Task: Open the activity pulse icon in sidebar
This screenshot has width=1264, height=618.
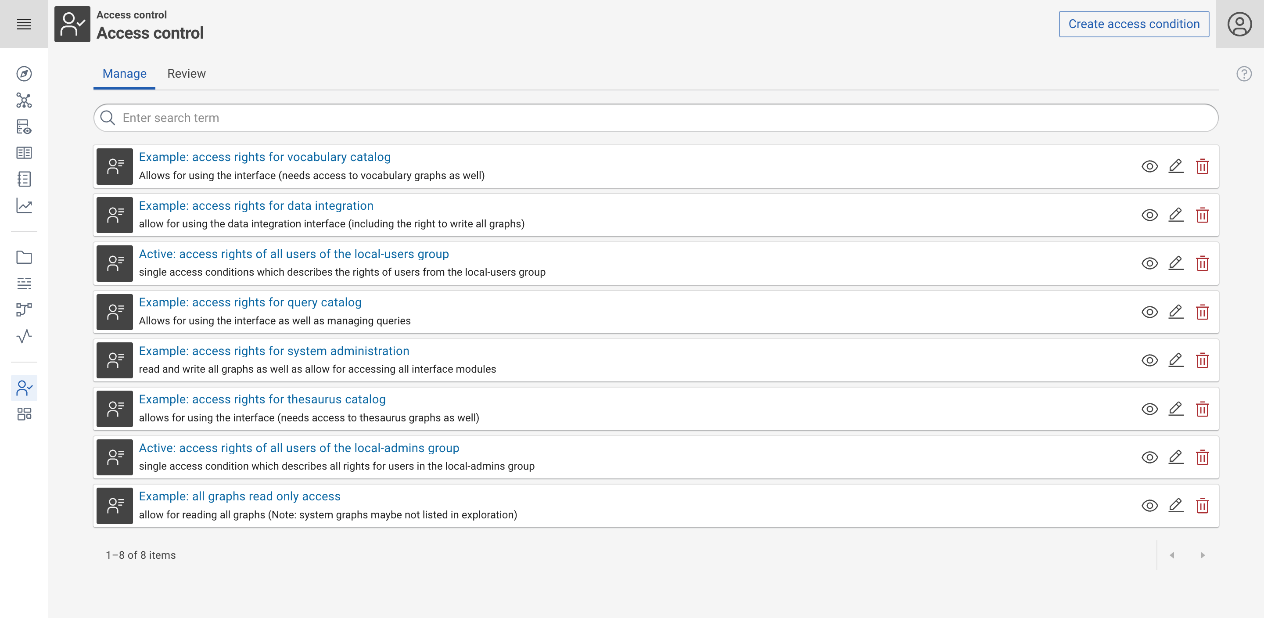Action: click(24, 336)
